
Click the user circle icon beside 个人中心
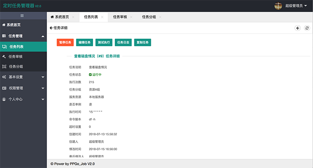pyautogui.click(x=4, y=99)
